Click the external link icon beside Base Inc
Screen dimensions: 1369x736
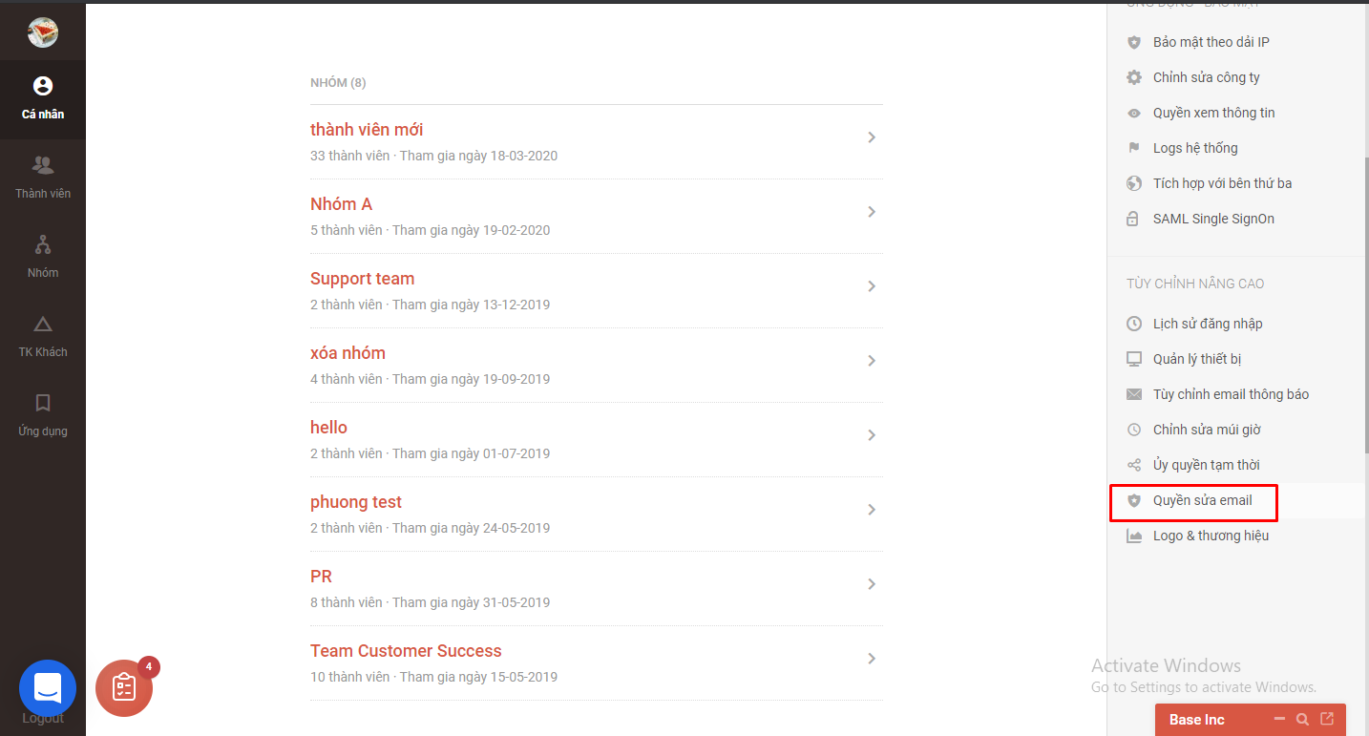1327,719
